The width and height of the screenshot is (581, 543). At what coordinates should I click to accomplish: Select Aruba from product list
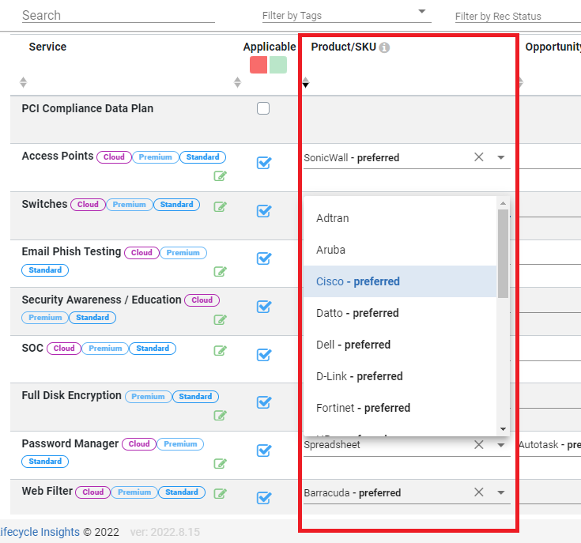point(400,250)
